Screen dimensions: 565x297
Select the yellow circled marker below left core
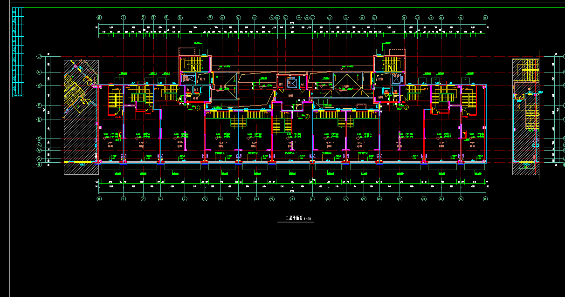coord(198,108)
